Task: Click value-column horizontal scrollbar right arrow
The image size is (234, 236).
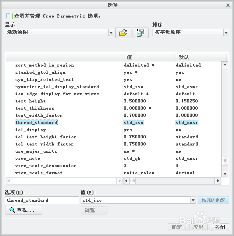Action: 218,181
